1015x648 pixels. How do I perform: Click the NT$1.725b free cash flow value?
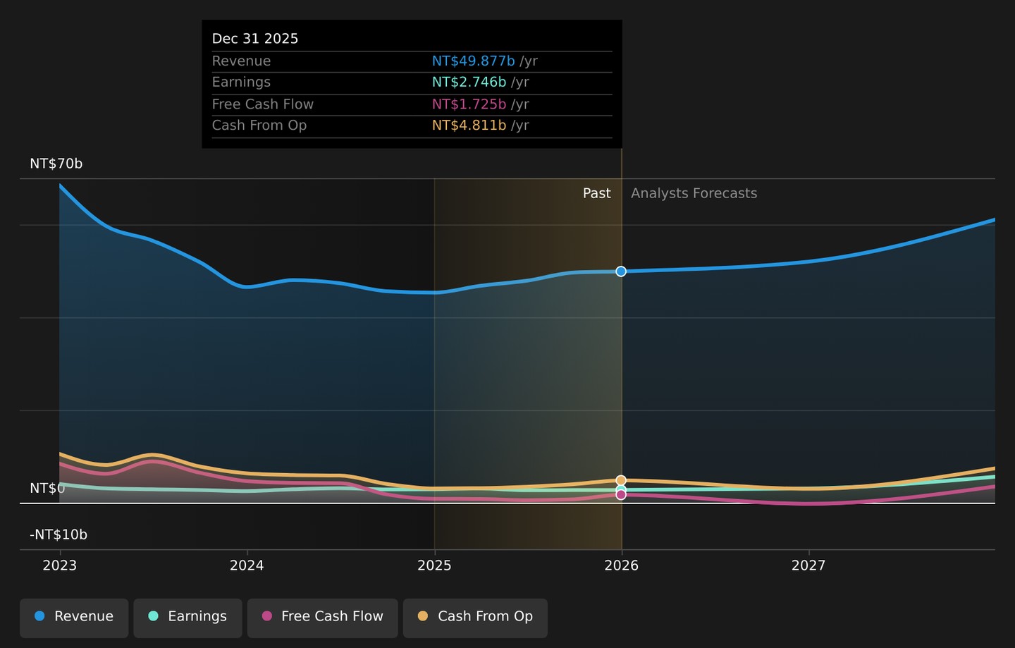(469, 104)
